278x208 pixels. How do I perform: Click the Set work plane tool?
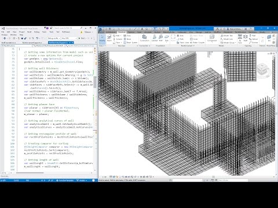tap(269, 38)
